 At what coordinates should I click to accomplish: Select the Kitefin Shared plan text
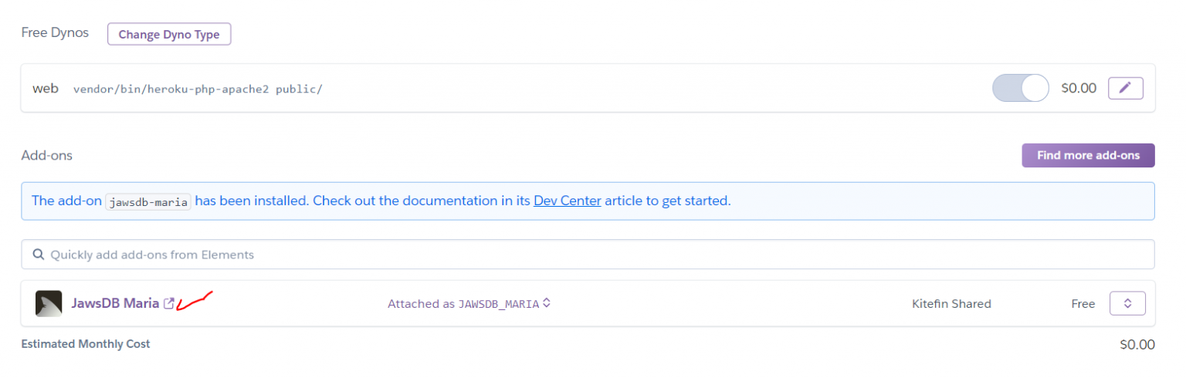(x=951, y=304)
